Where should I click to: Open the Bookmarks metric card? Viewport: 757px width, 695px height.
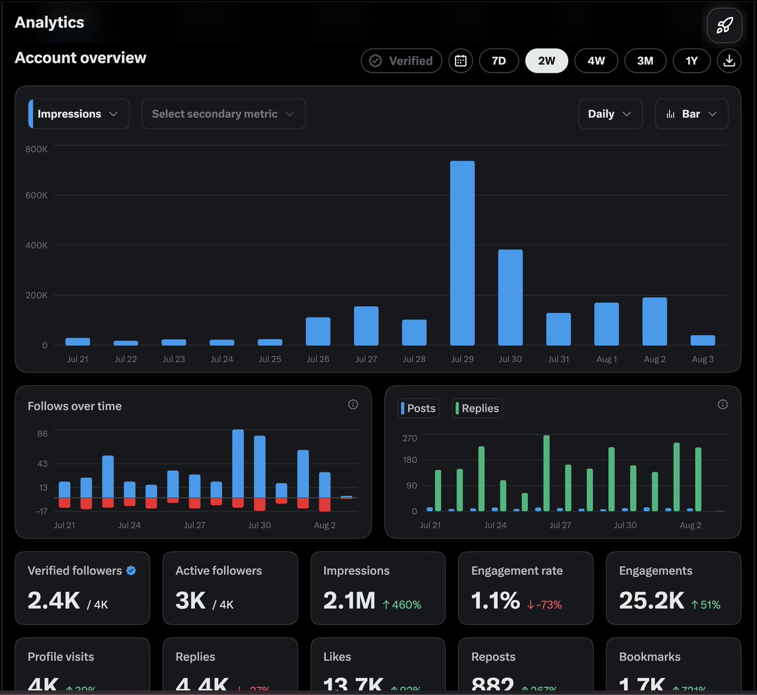pyautogui.click(x=674, y=665)
